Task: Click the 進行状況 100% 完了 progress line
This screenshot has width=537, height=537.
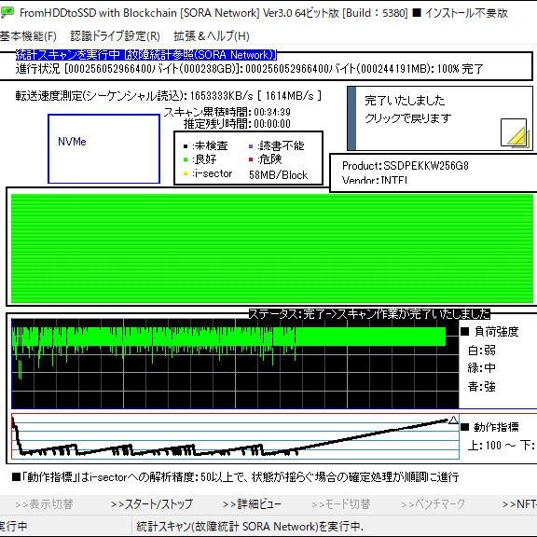Action: pyautogui.click(x=249, y=69)
